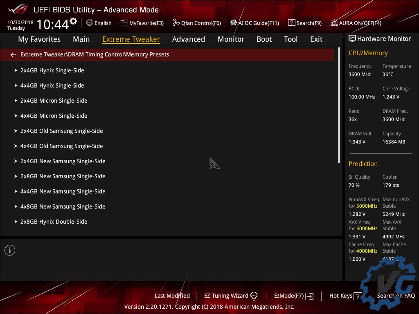Click the 5249 MHz Max nonAVX value
Screen dimensions: 419x314
coord(393,214)
